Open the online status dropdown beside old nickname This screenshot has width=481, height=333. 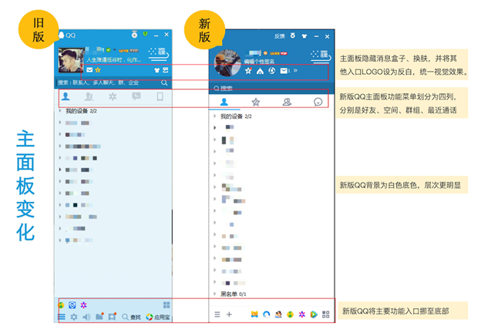click(114, 49)
